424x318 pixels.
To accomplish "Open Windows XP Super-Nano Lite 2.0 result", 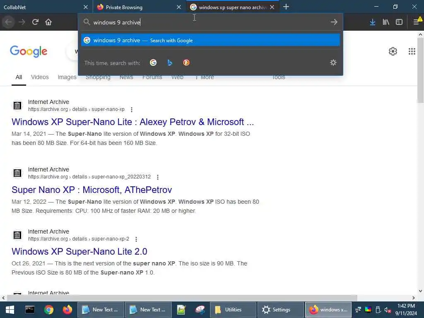I will 79,251.
